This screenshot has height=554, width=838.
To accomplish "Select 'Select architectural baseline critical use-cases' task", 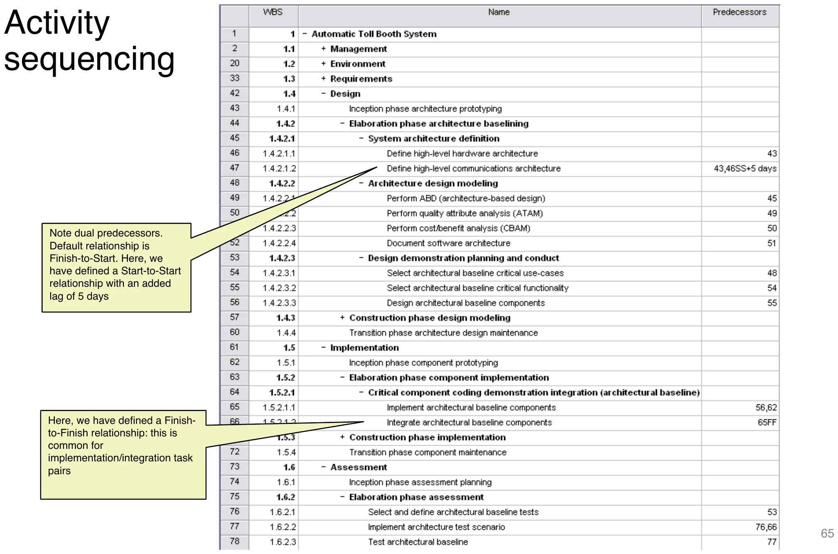I will 475,273.
